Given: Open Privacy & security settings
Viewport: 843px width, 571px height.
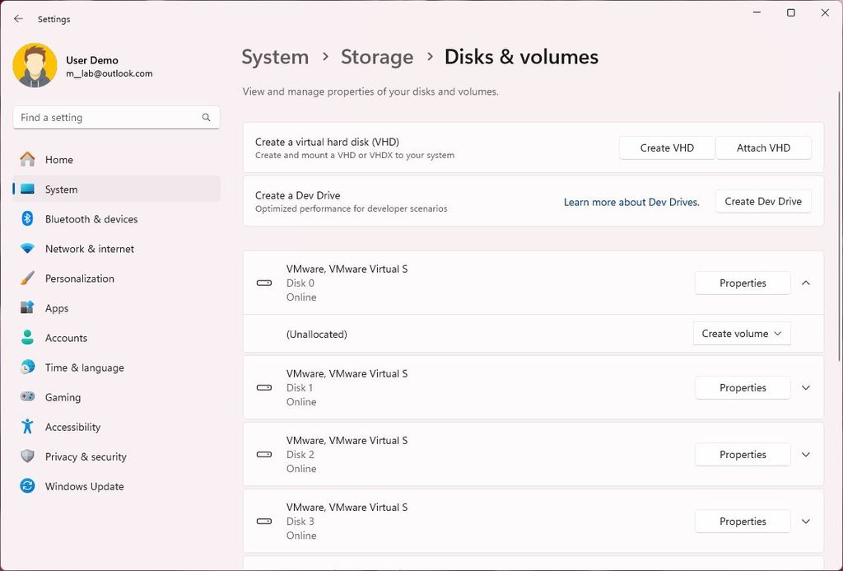Looking at the screenshot, I should point(85,456).
